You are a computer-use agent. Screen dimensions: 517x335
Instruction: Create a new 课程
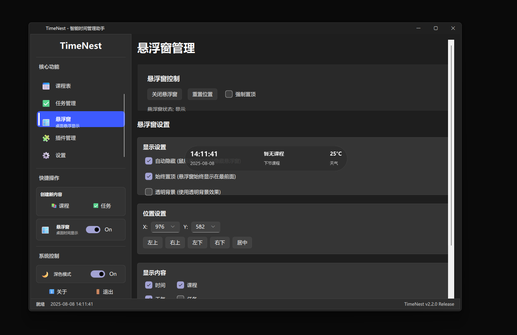[60, 206]
